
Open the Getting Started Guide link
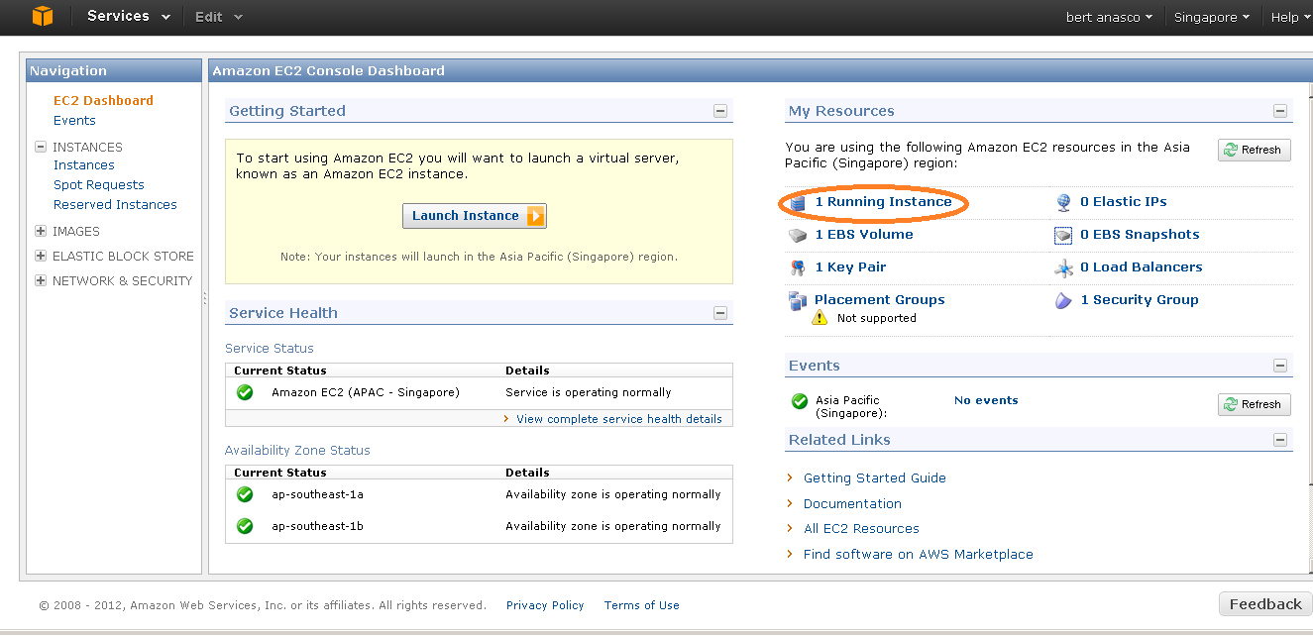click(x=875, y=477)
